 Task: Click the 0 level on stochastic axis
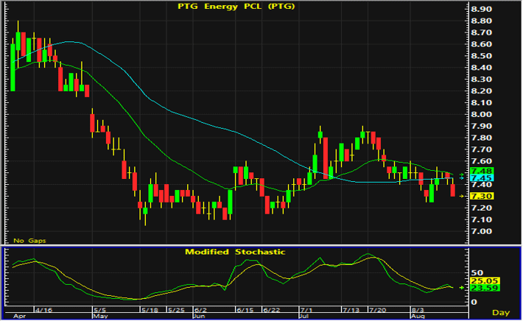[x=473, y=302]
